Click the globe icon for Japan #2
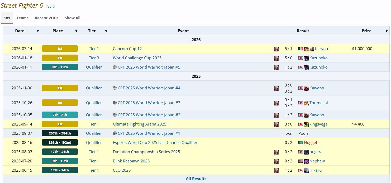The width and height of the screenshot is (391, 183). (x=115, y=115)
